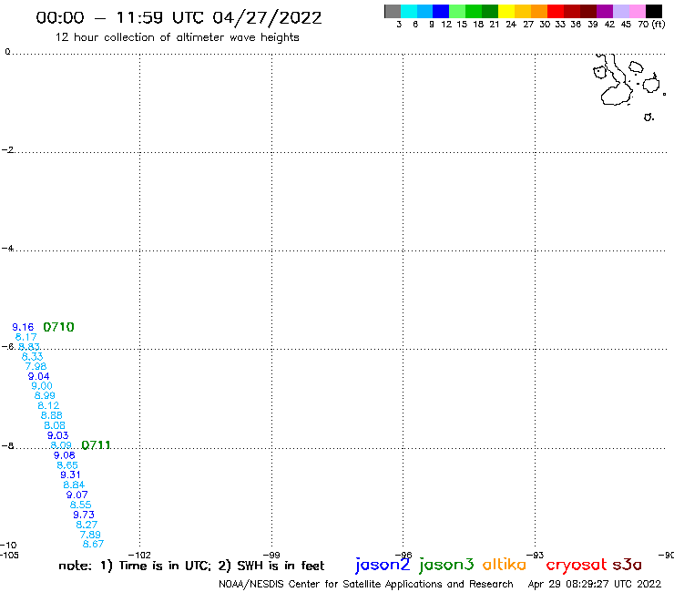Click the wave height value 8.17
Image resolution: width=674 pixels, height=592 pixels.
coord(26,337)
